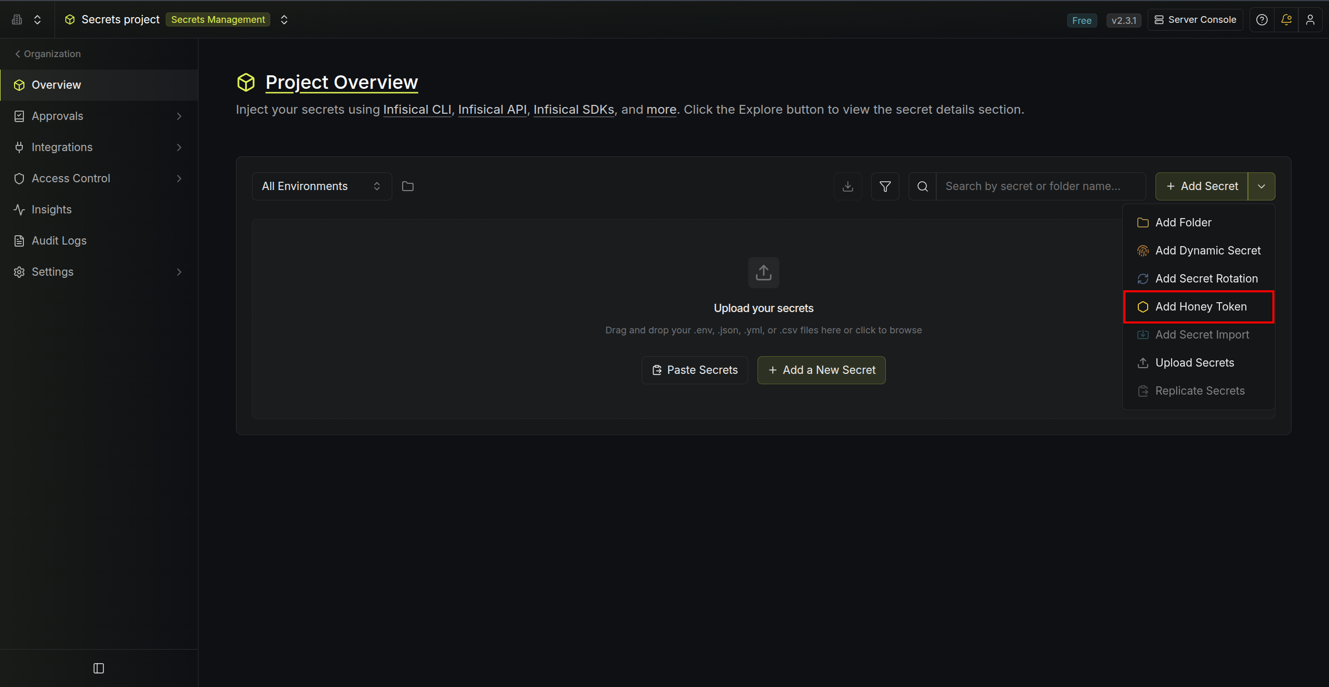Open Audit Logs in the sidebar
The image size is (1329, 687).
coord(99,241)
